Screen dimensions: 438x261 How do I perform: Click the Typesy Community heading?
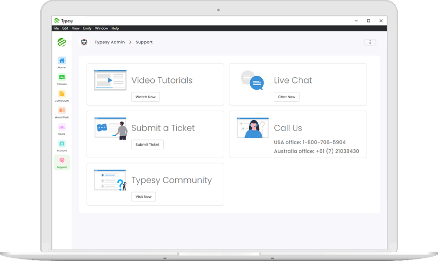172,180
